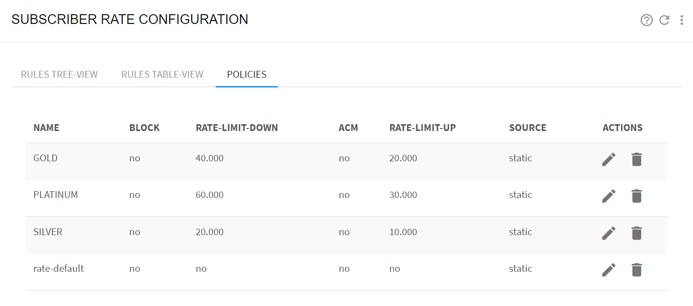Open the help question mark icon
Screen dimensions: 693x306
click(x=647, y=20)
